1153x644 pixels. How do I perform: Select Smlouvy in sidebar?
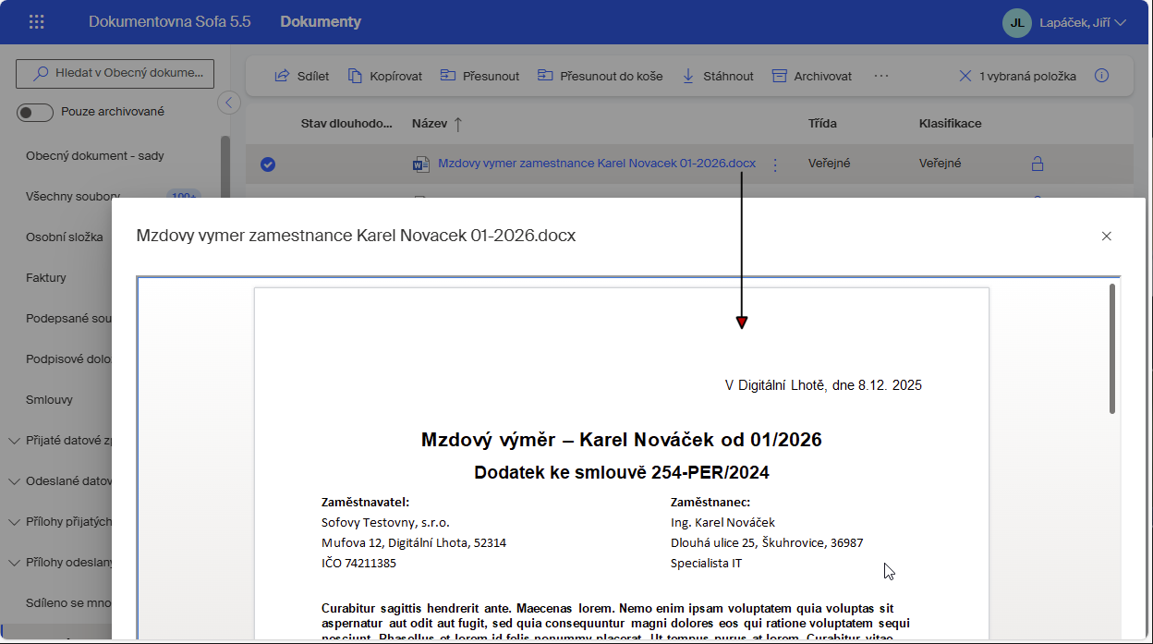click(x=49, y=400)
